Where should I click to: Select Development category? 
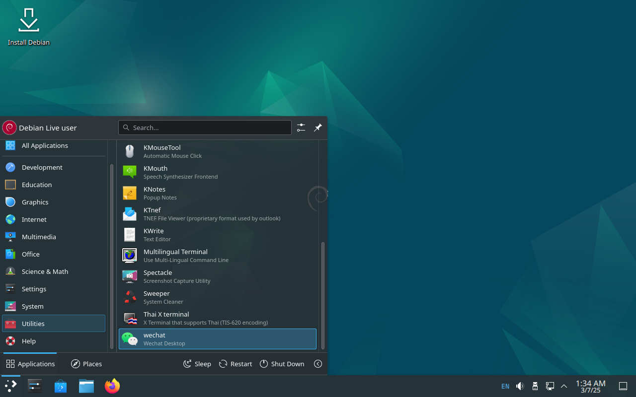pyautogui.click(x=54, y=167)
